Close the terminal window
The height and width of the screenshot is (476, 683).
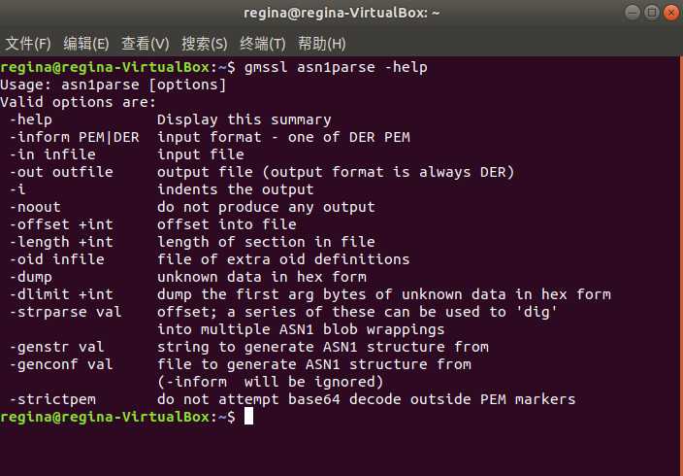[x=671, y=13]
